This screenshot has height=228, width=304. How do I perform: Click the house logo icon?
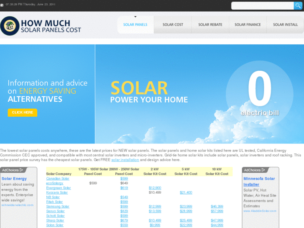10,26
